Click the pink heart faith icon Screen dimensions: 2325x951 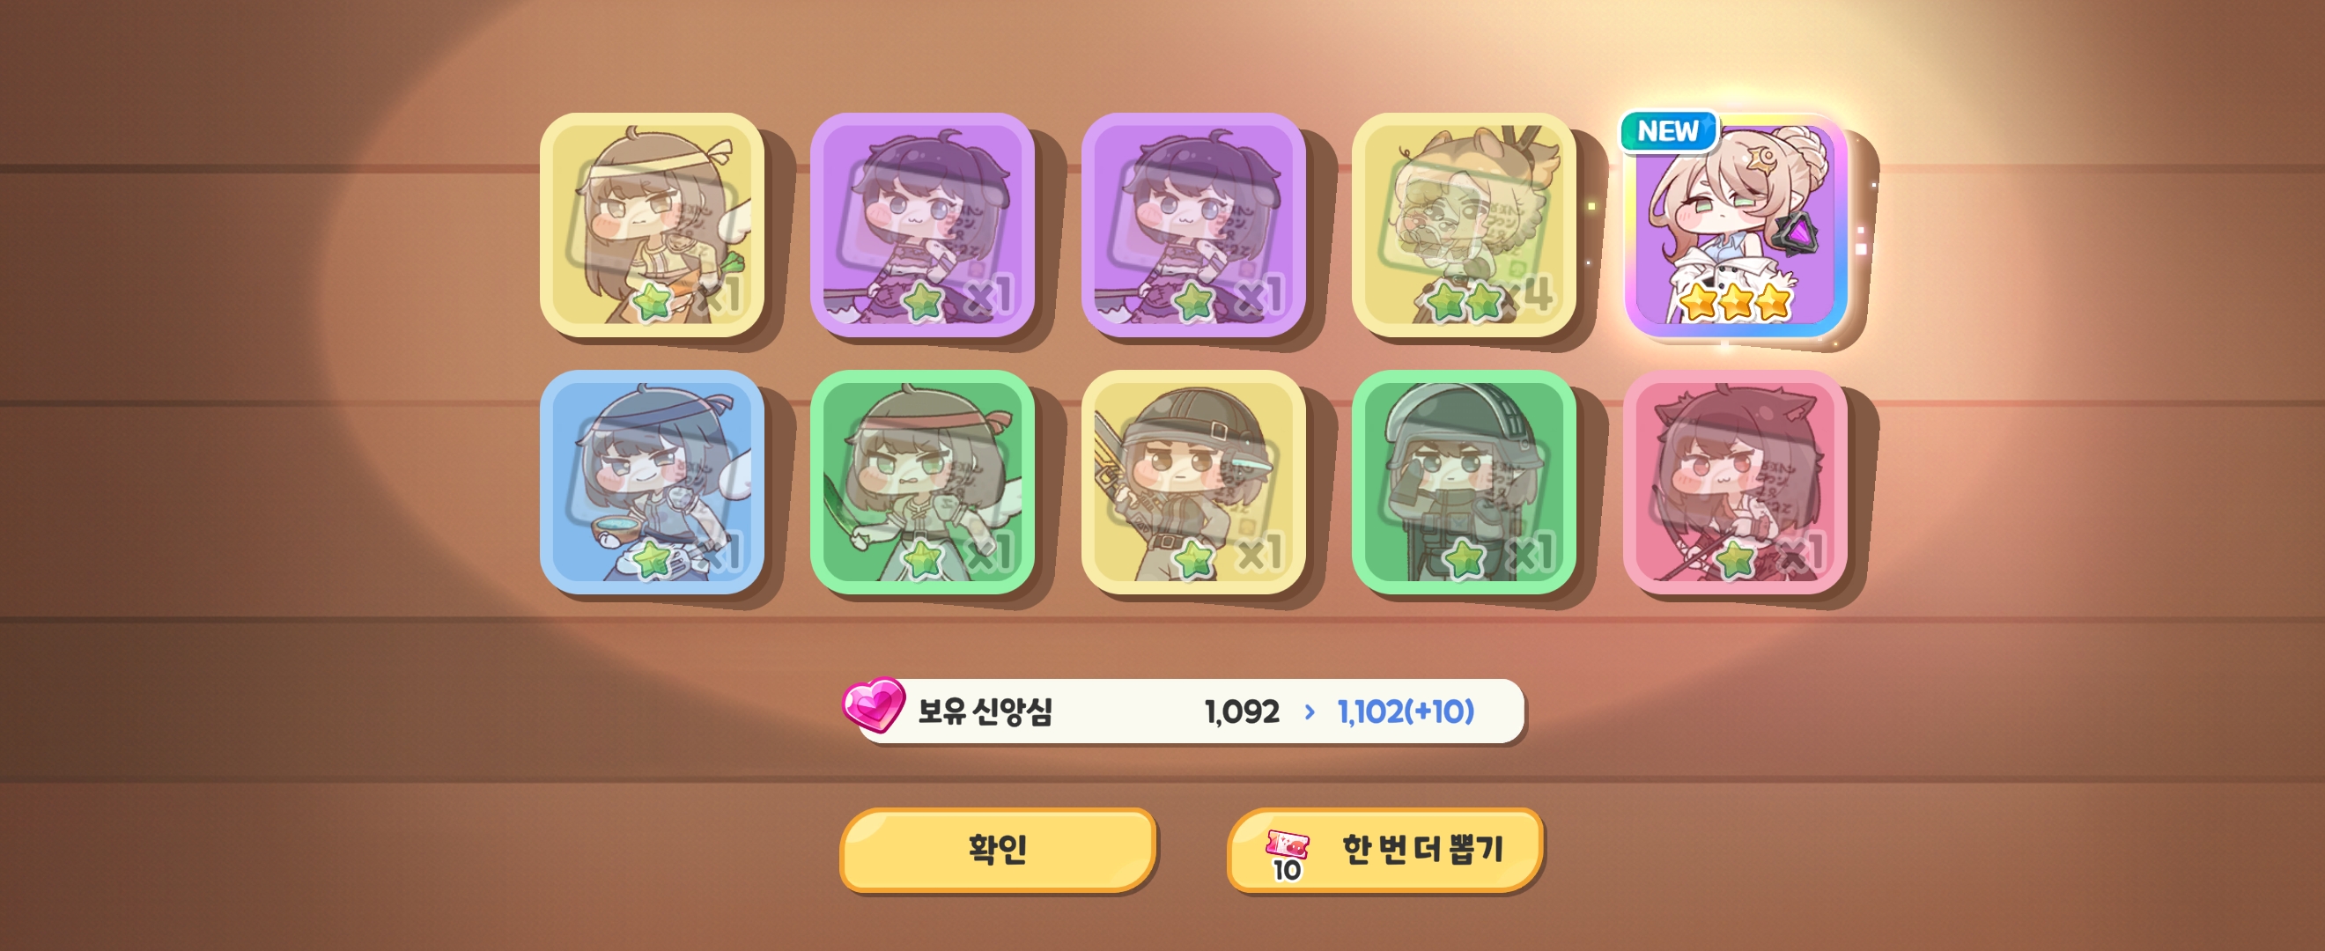tap(873, 704)
